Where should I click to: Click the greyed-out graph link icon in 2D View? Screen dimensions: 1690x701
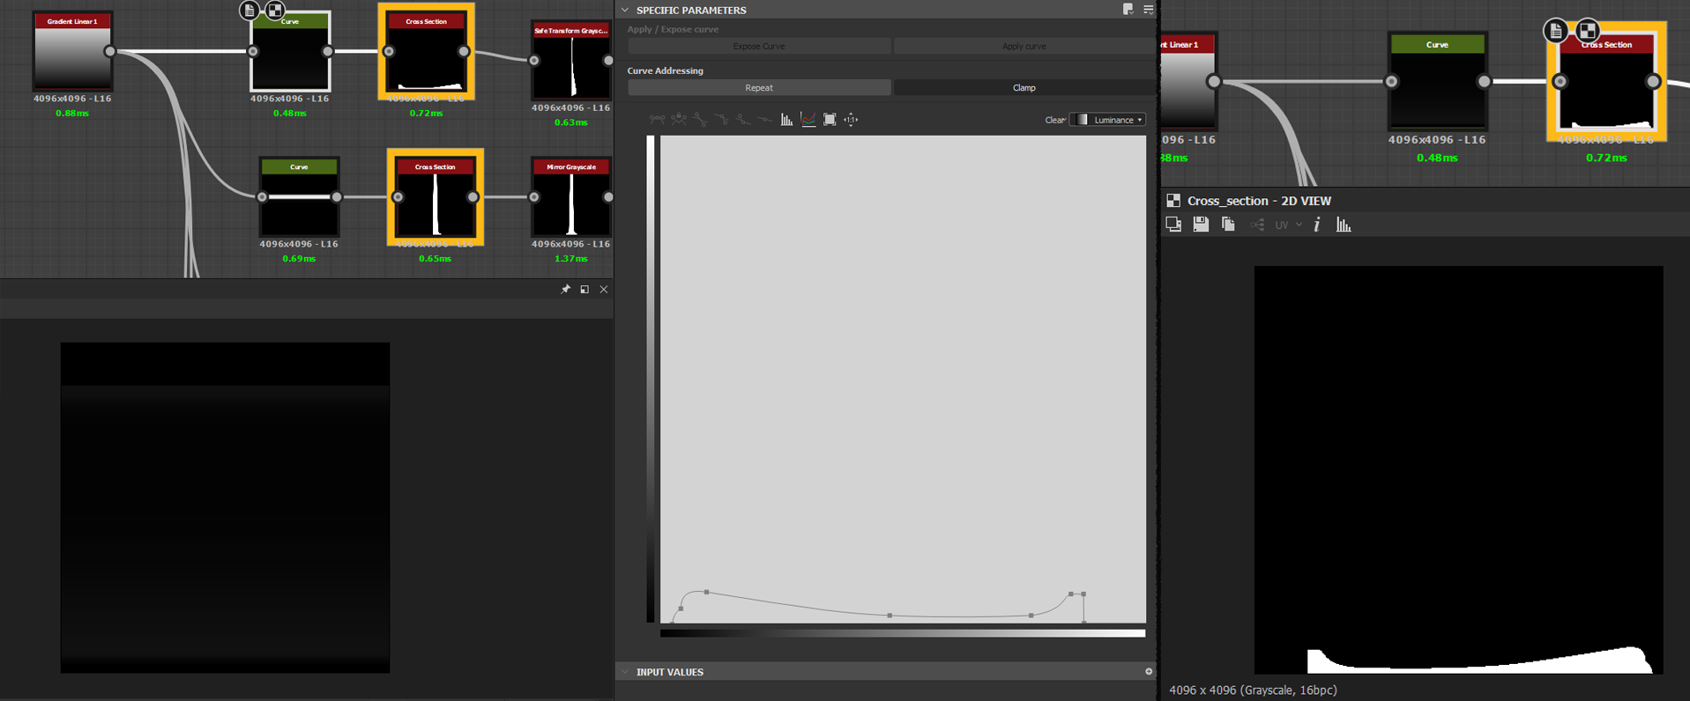[1257, 225]
